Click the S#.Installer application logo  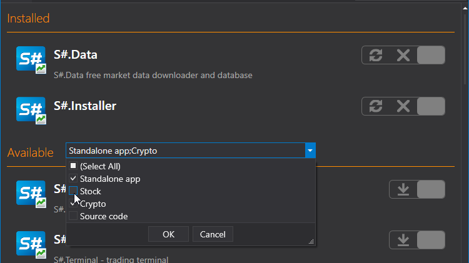[x=31, y=111]
